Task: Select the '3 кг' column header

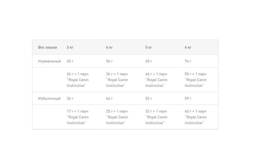Action: tap(70, 47)
